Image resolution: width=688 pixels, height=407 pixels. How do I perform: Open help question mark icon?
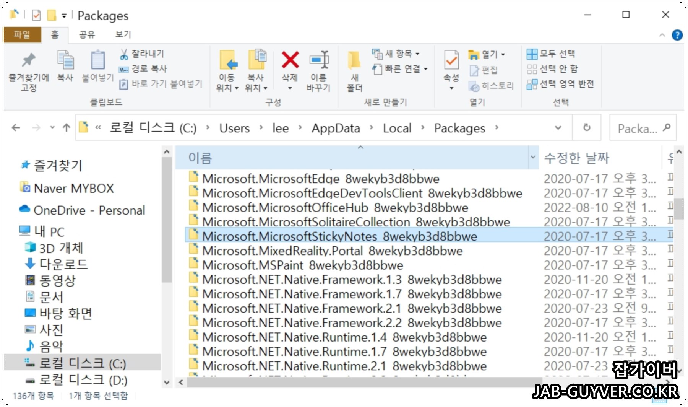coord(677,35)
